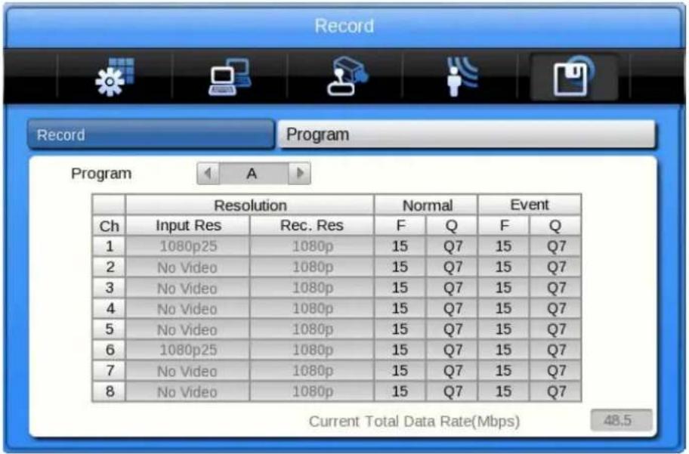Click the Current Total Data Rate 48.5 field
This screenshot has height=454, width=689.
coord(621,420)
